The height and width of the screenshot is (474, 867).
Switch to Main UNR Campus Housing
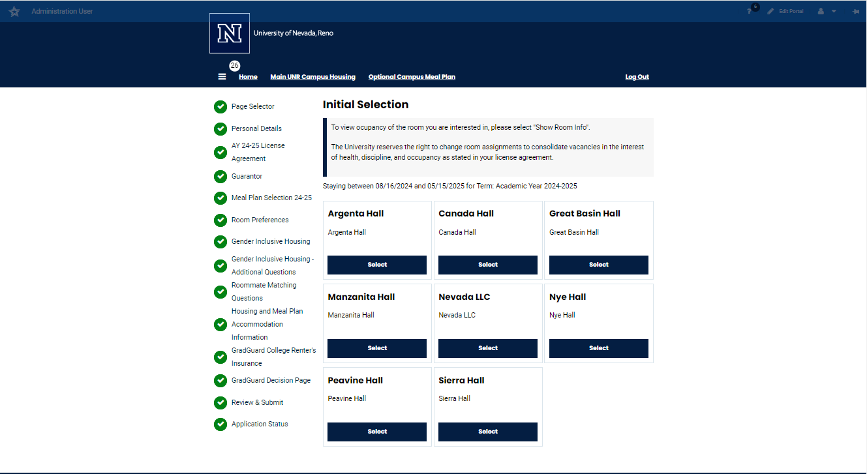coord(312,76)
